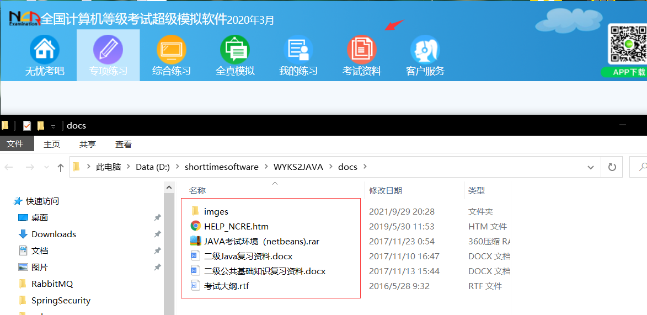Viewport: 647px width, 315px height.
Task: Click the 考试大纲.rtf document icon
Action: (195, 286)
